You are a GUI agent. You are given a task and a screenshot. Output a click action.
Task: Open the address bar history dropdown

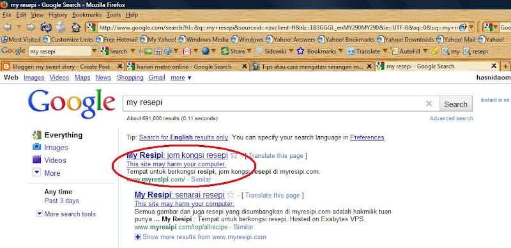point(471,27)
